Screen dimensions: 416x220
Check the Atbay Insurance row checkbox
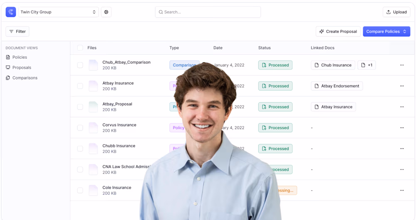(80, 86)
